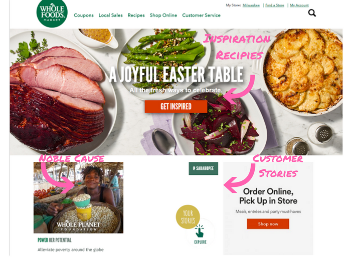This screenshot has width=351, height=269.
Task: Follow the Power Her Potential headline link
Action: coord(54,240)
